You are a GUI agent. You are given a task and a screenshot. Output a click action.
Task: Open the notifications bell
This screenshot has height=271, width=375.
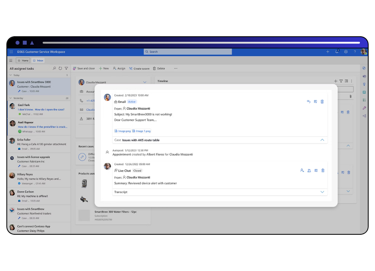[337, 52]
